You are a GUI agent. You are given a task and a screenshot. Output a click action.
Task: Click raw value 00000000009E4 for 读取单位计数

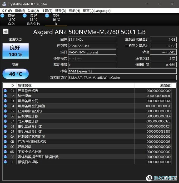[x=159, y=116]
